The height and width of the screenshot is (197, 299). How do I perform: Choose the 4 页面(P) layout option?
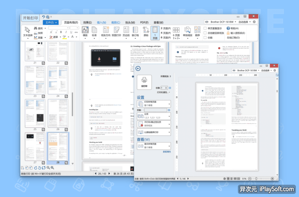(165, 33)
